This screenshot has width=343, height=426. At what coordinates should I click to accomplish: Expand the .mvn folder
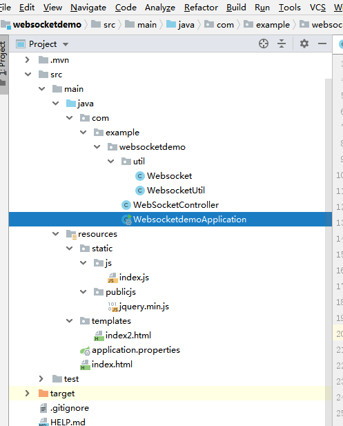pyautogui.click(x=28, y=60)
